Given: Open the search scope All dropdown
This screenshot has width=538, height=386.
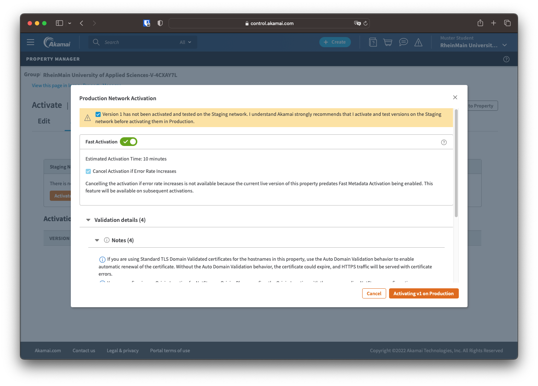Looking at the screenshot, I should click(186, 42).
